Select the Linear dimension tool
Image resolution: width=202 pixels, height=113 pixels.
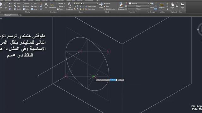pos(60,3)
